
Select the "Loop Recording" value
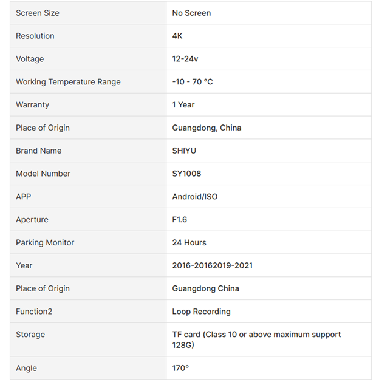[x=201, y=312]
